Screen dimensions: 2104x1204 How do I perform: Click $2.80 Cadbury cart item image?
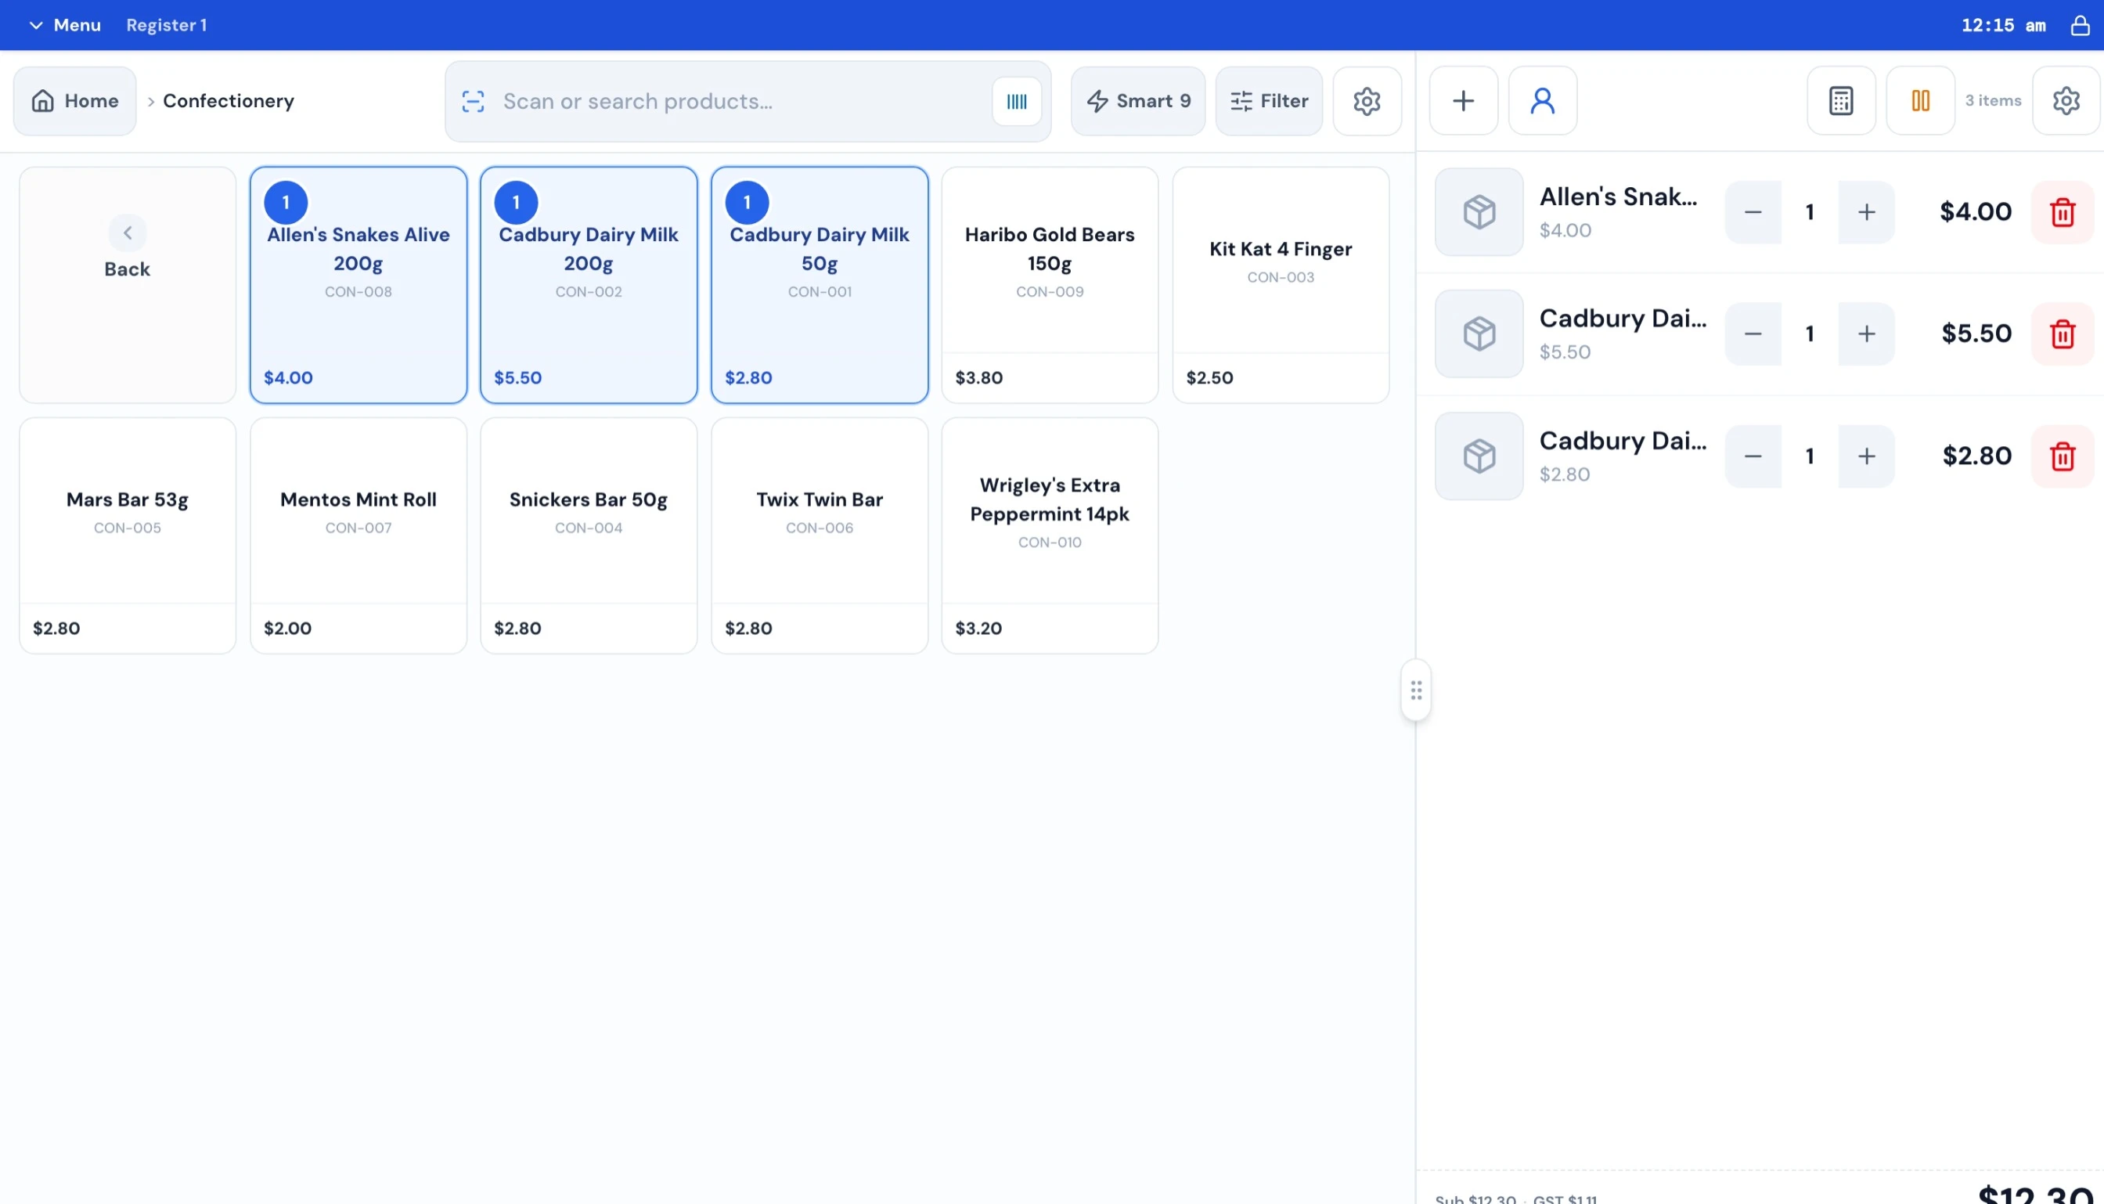(x=1479, y=456)
